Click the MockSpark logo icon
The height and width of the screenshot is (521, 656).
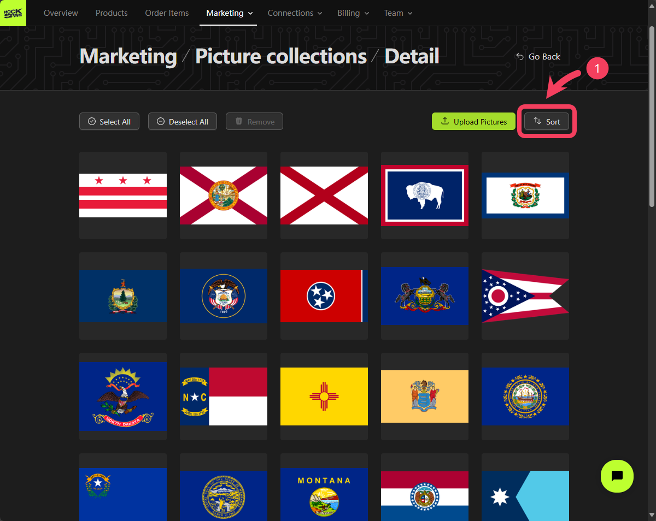pyautogui.click(x=13, y=13)
